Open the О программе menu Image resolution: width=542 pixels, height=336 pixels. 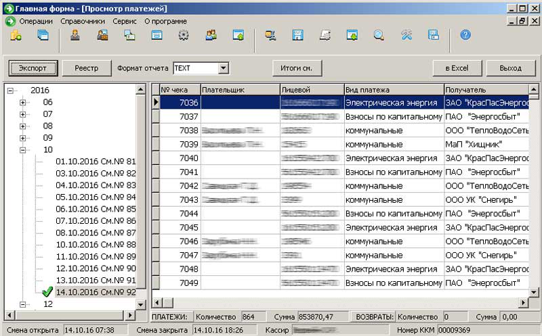point(165,22)
